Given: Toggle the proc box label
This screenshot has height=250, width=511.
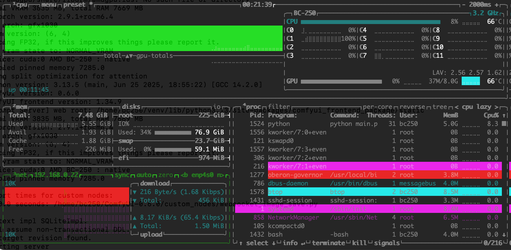Looking at the screenshot, I should point(252,107).
